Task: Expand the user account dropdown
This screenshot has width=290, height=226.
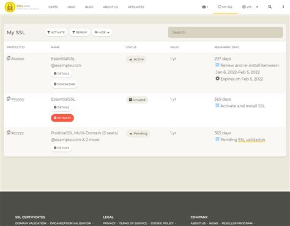Action: tap(250, 7)
